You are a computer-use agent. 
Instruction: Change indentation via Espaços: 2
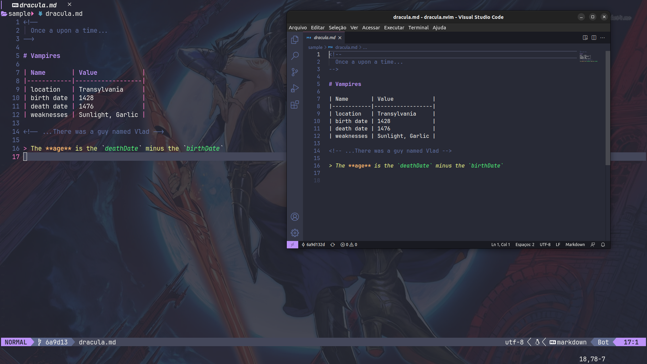tap(525, 245)
